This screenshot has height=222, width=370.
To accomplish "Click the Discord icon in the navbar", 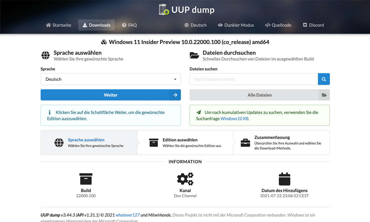I will 305,25.
